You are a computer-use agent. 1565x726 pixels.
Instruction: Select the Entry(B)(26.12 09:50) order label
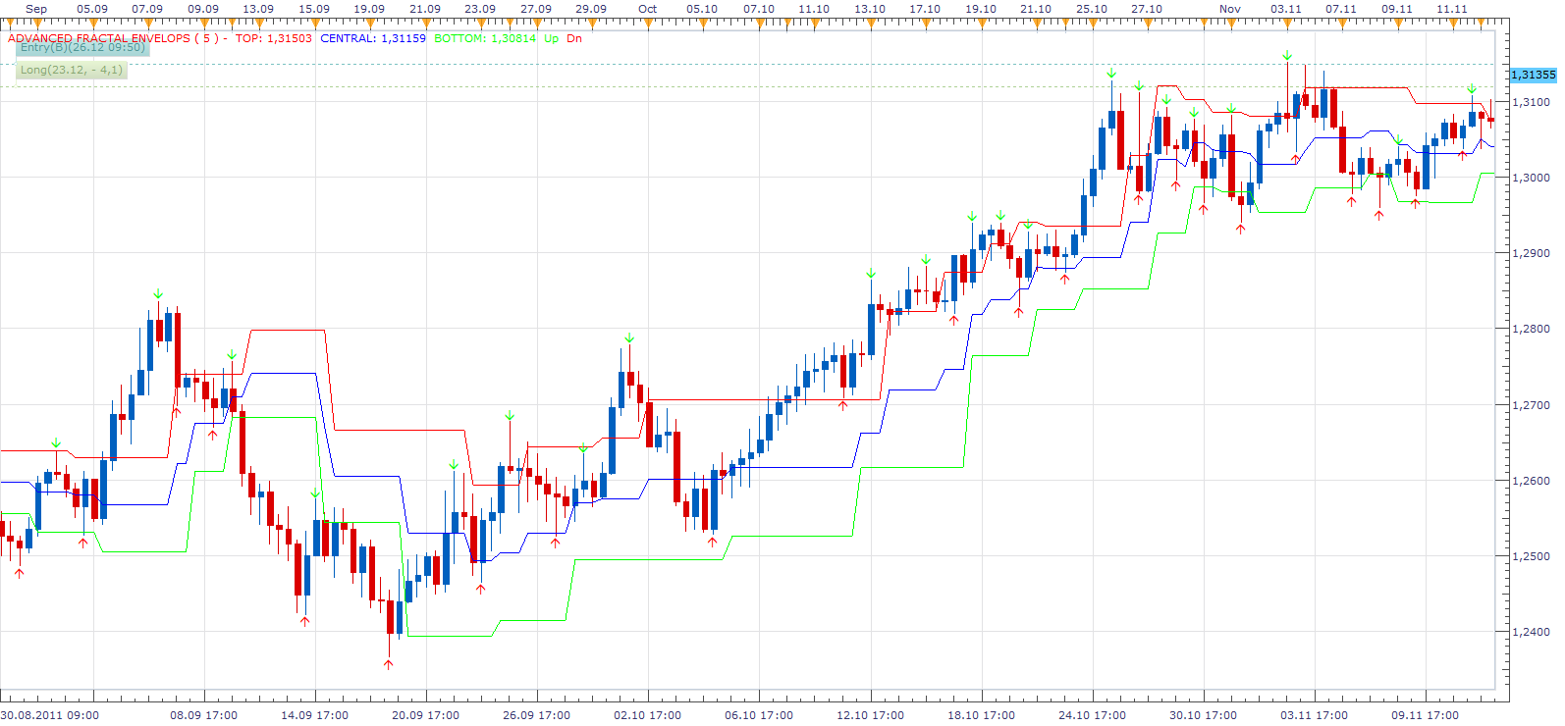tap(82, 48)
